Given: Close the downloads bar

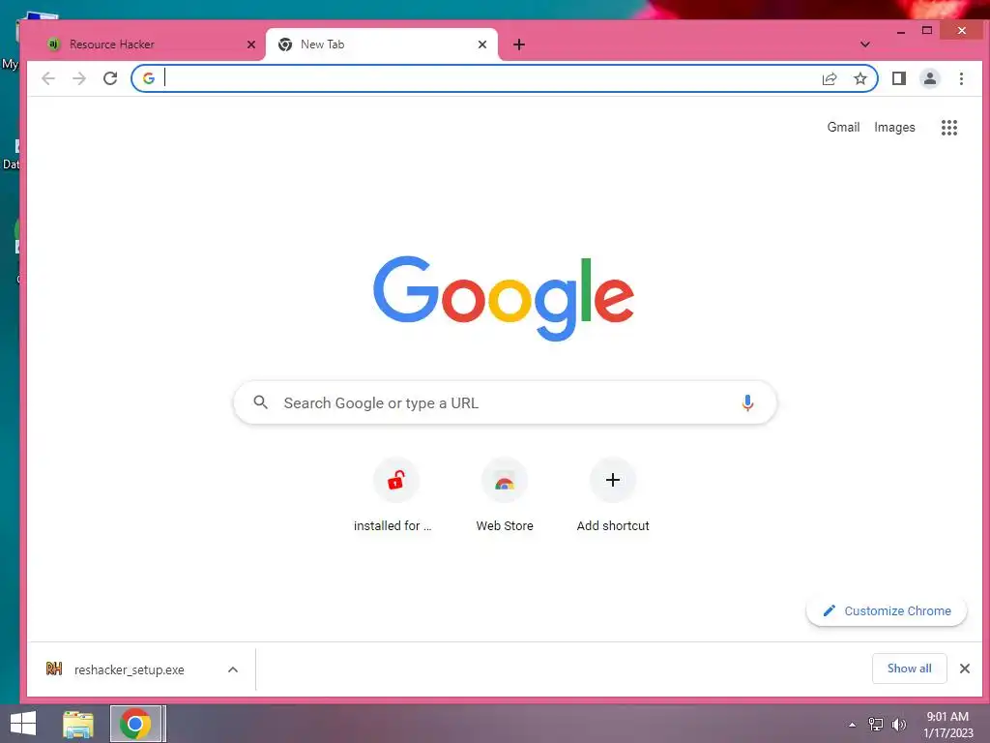Looking at the screenshot, I should pos(964,669).
